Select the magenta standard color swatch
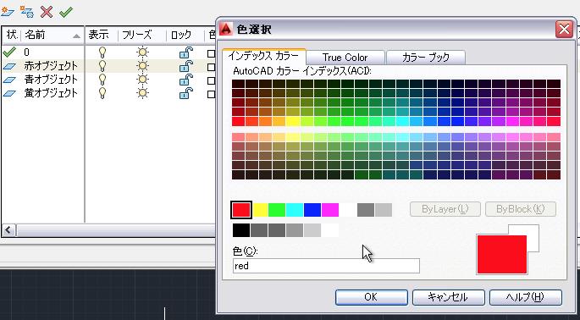The height and width of the screenshot is (320, 580). tap(330, 210)
